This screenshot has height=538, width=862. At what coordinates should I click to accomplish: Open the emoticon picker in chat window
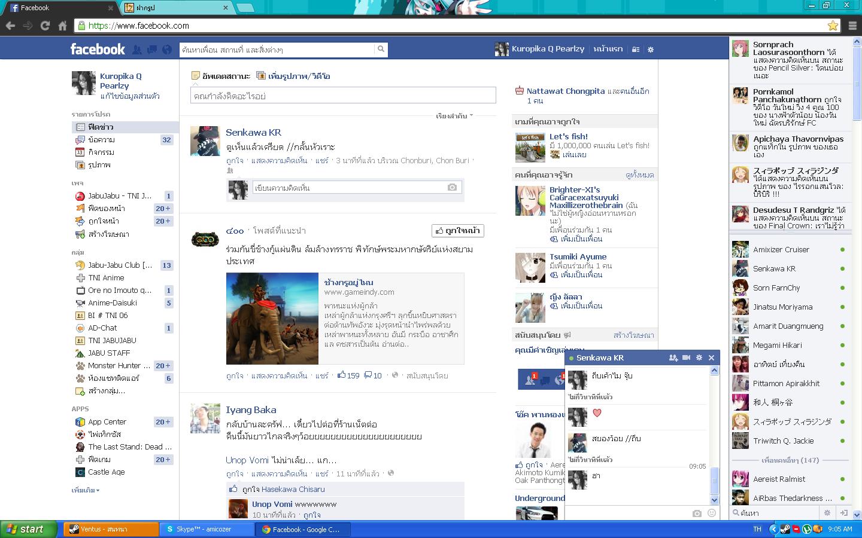click(x=712, y=513)
